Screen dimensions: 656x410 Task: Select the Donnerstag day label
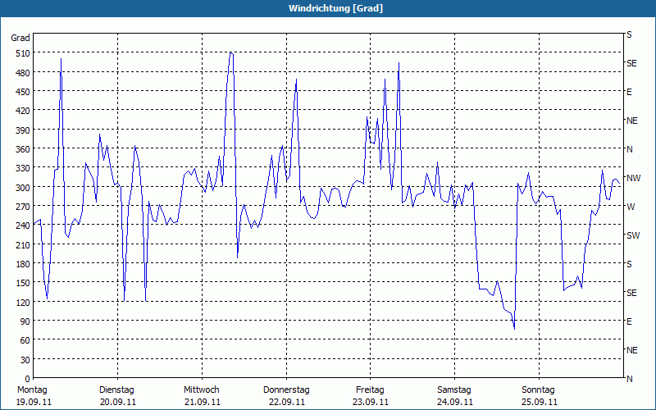coord(286,390)
